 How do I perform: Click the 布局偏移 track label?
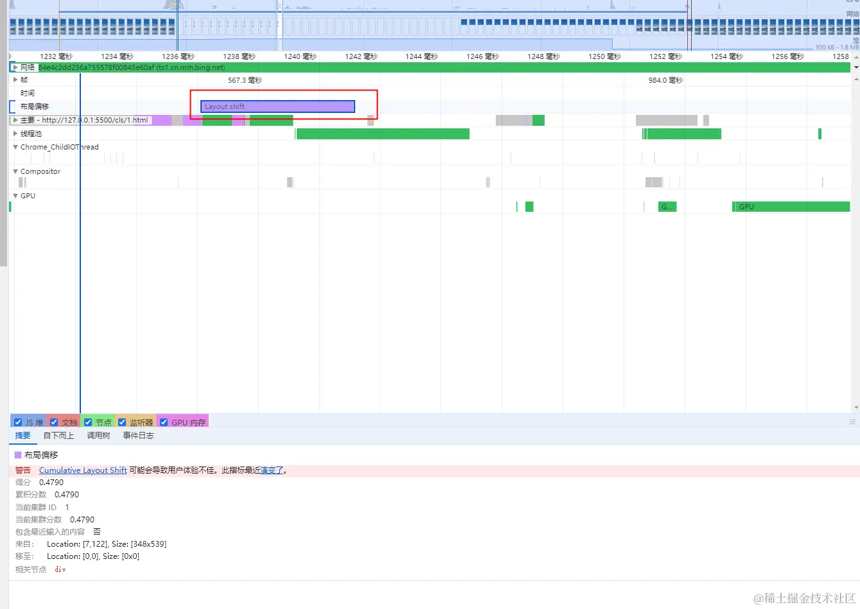pyautogui.click(x=35, y=107)
